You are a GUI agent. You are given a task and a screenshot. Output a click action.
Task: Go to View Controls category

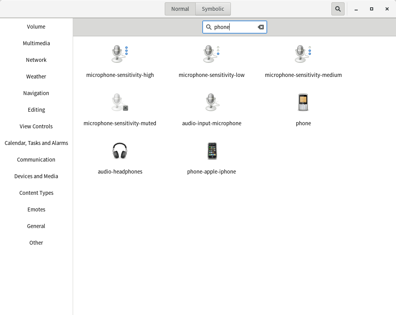point(36,126)
